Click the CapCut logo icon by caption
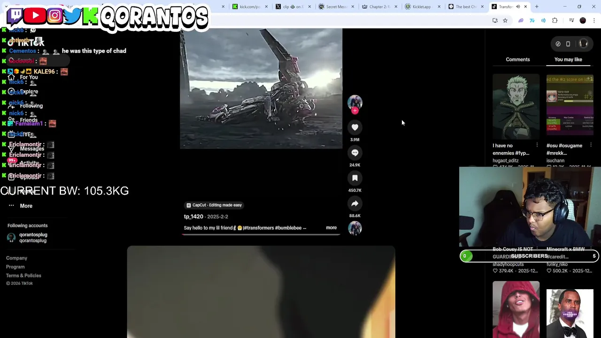 pyautogui.click(x=189, y=205)
